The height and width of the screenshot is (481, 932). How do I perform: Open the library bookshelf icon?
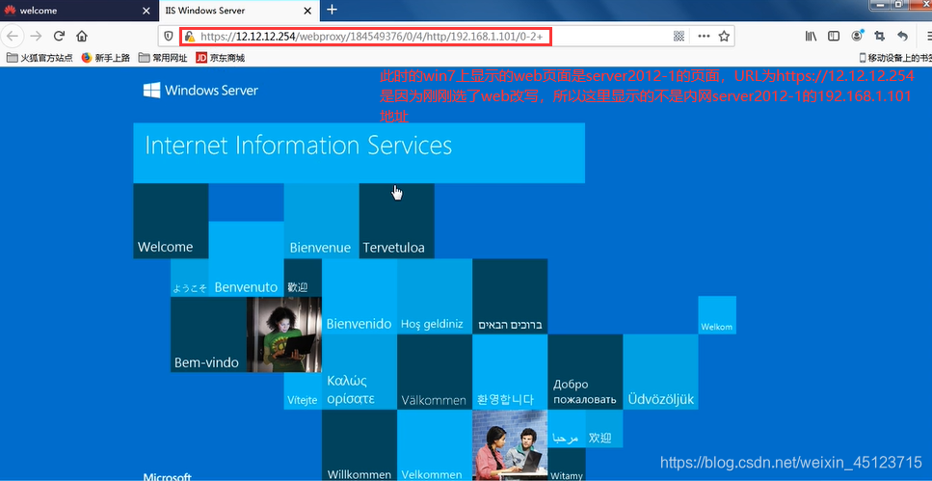[x=811, y=37]
